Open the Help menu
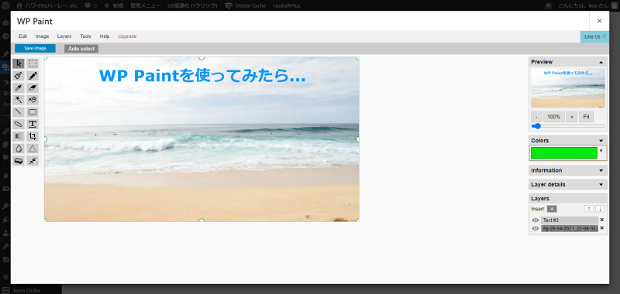Viewport: 620px width, 294px height. point(105,36)
